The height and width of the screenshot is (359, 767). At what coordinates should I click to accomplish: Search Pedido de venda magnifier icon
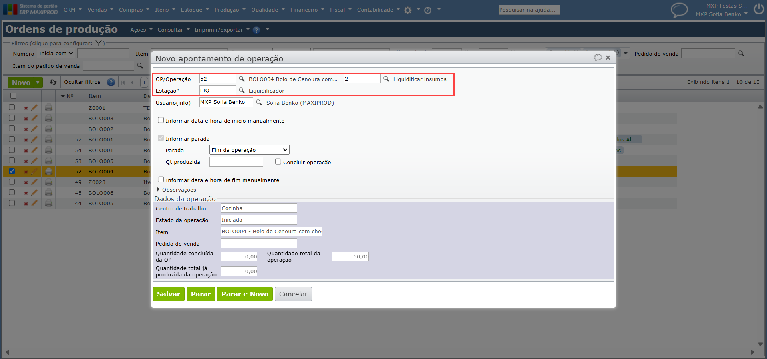click(741, 53)
